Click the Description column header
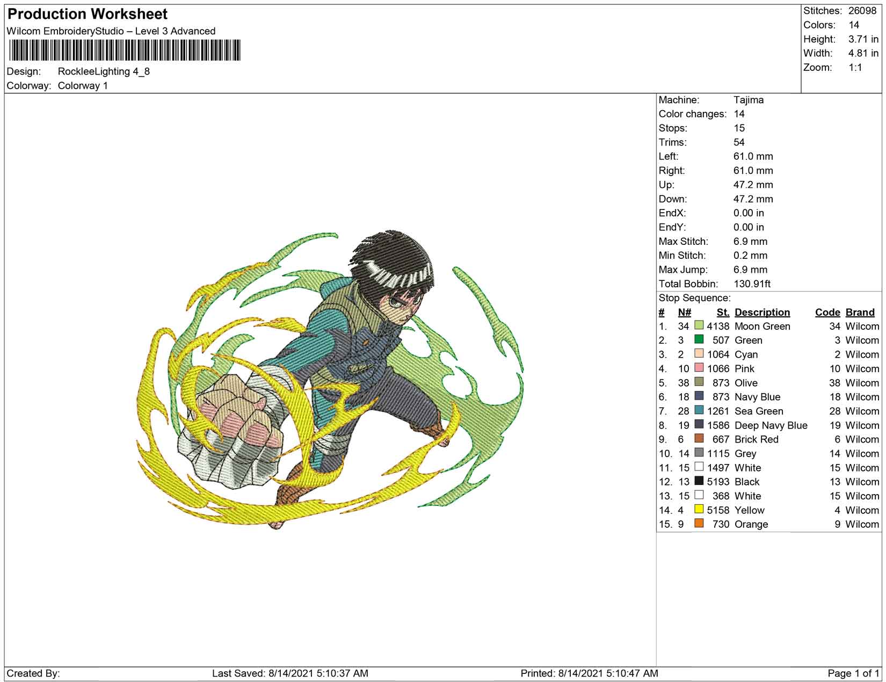 762,313
